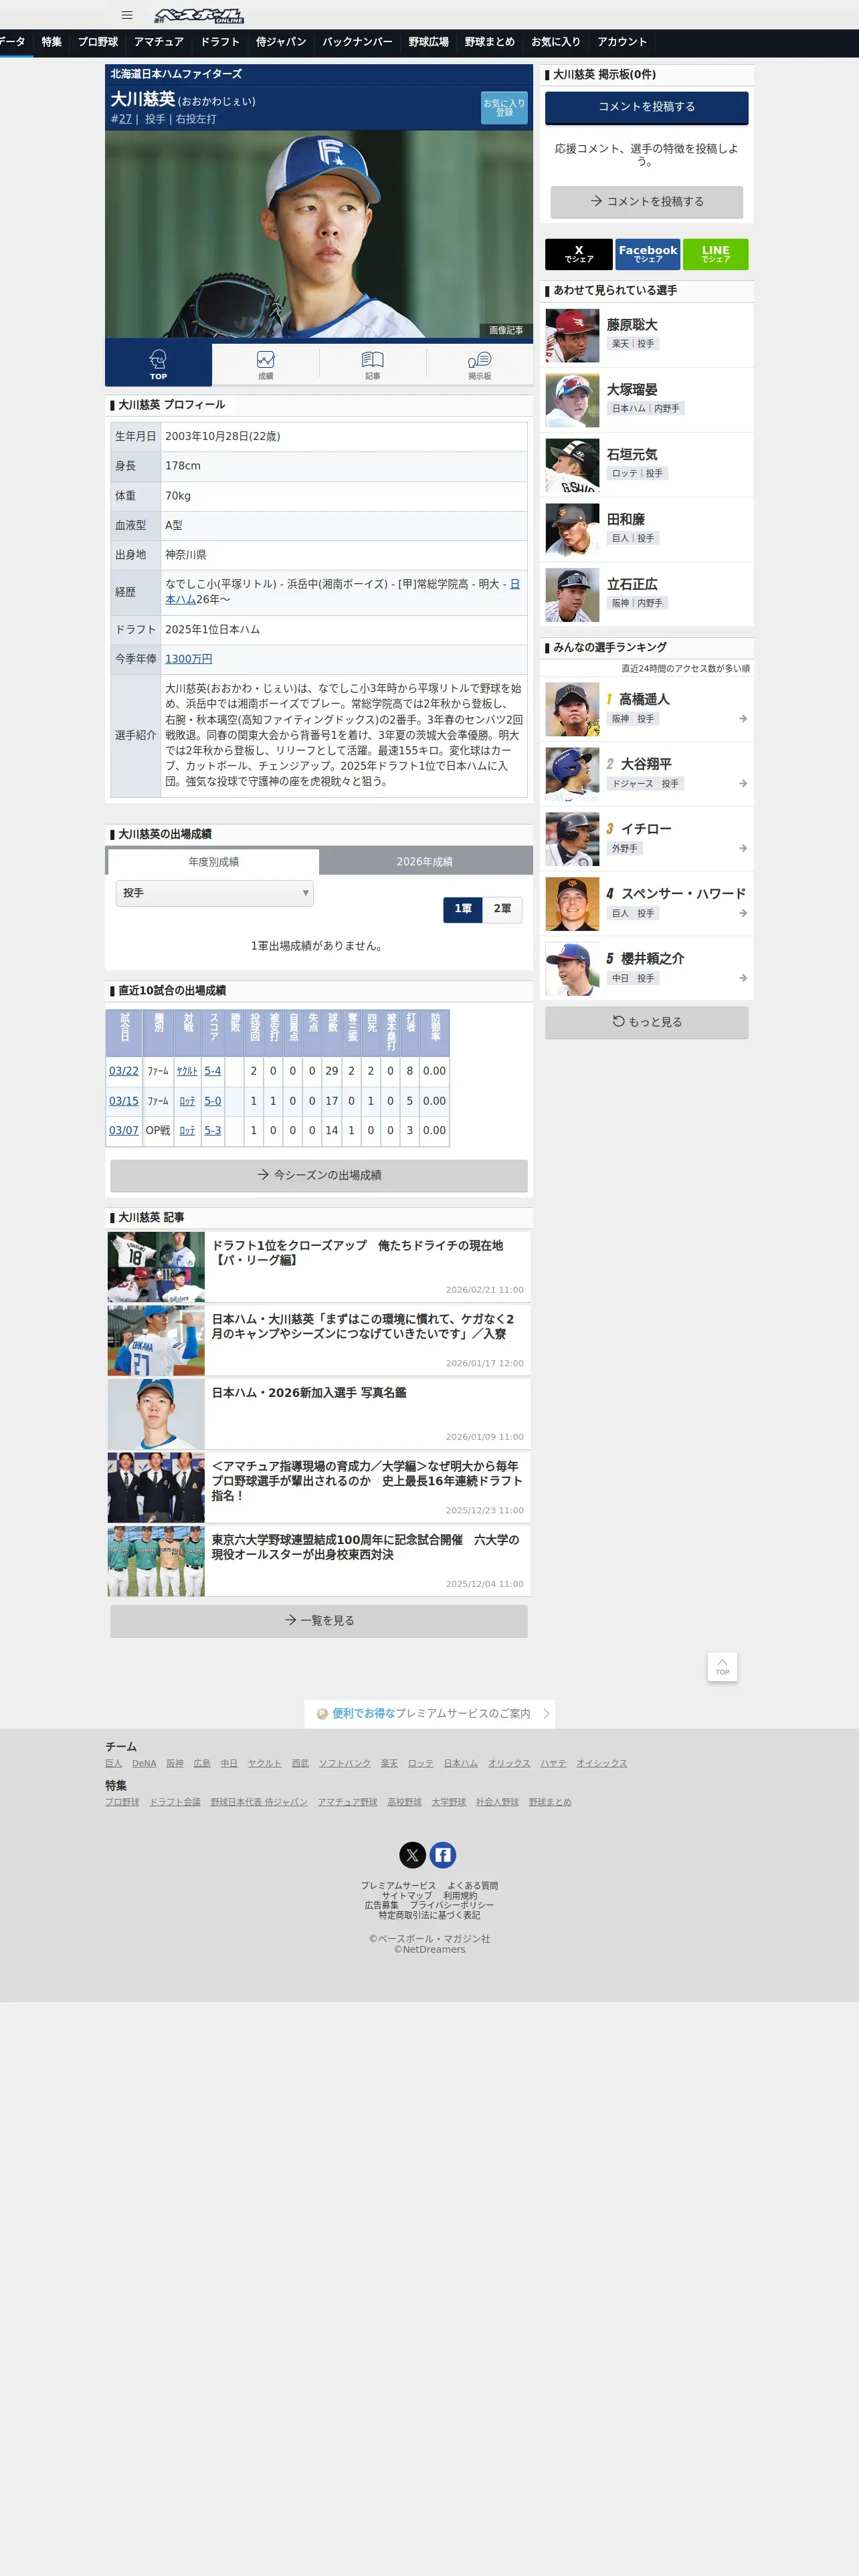Select the 2軍 toggle

502,909
